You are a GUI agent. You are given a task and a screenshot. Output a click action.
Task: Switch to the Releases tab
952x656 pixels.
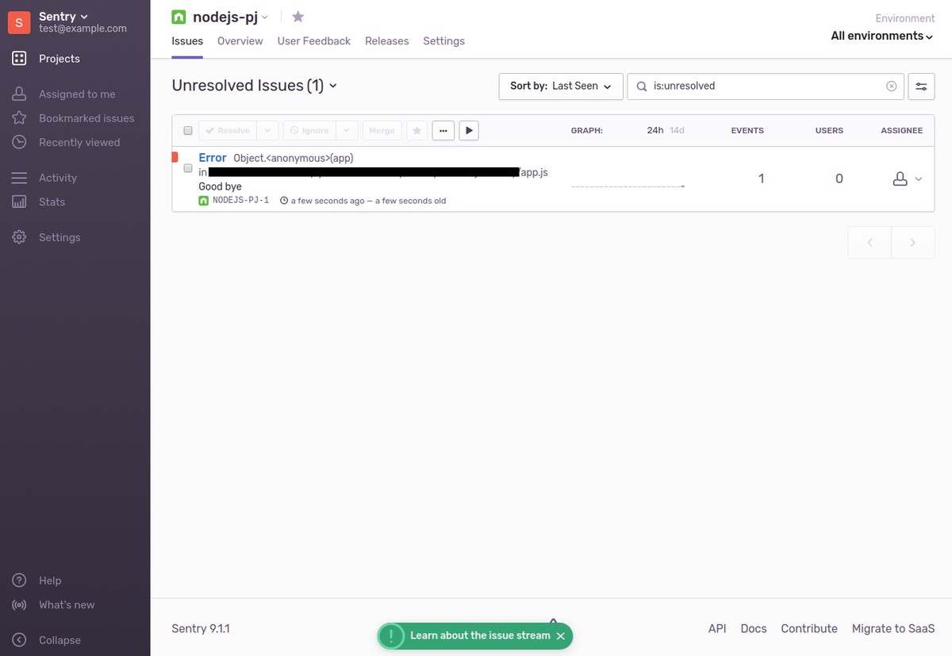387,41
